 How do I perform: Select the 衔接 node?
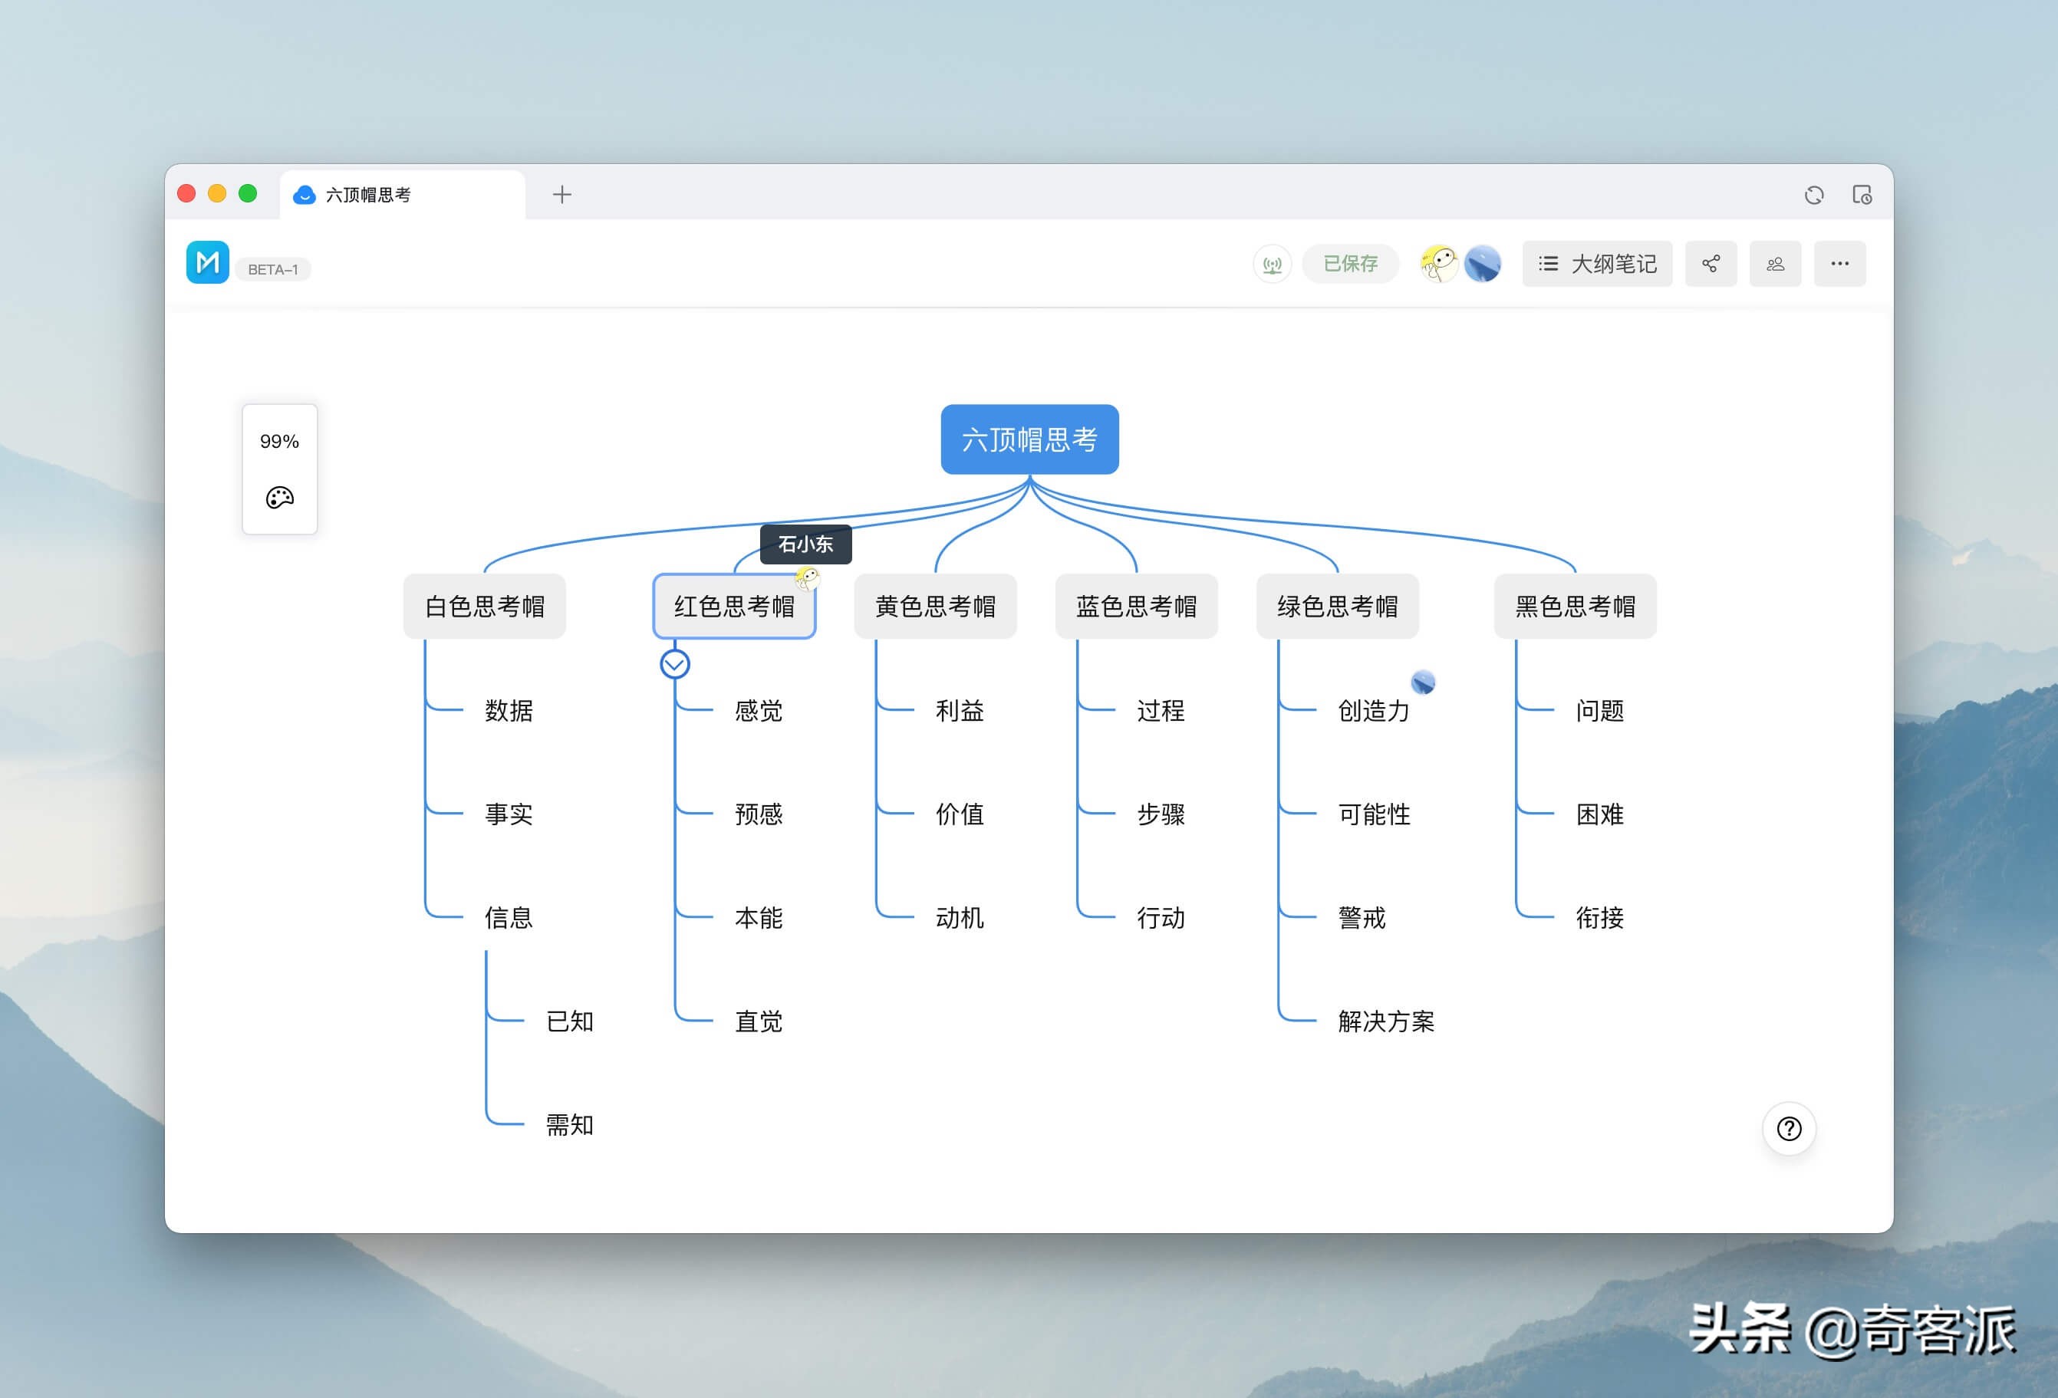click(1599, 918)
